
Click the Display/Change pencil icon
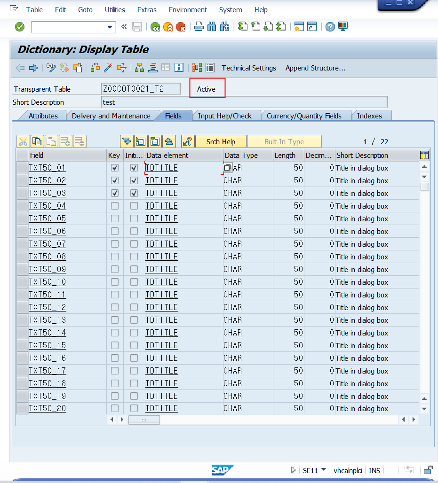click(x=51, y=68)
